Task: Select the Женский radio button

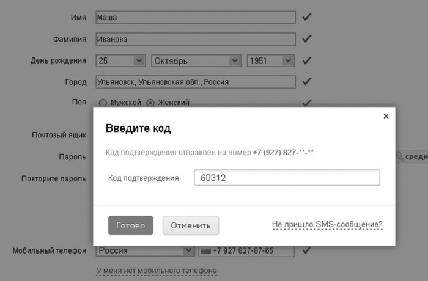Action: (x=150, y=103)
